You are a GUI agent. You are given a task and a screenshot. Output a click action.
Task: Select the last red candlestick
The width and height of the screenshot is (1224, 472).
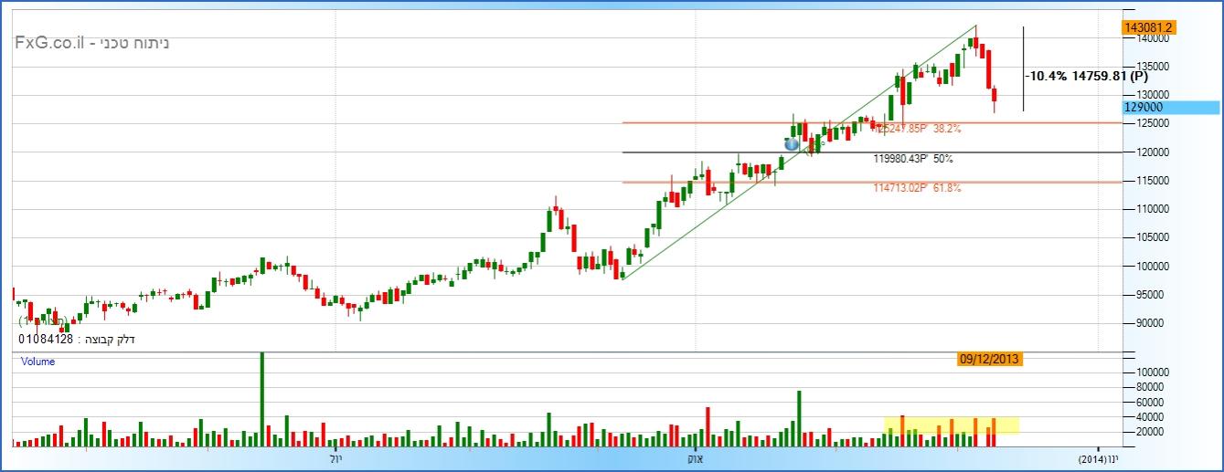coord(995,95)
